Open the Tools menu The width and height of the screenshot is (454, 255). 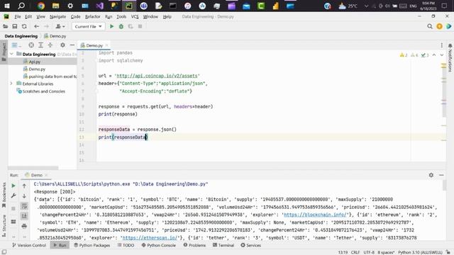[121, 16]
